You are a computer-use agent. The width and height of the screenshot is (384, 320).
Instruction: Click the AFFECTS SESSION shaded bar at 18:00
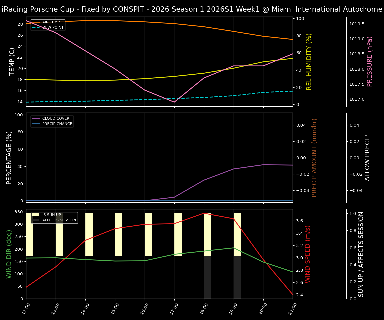(x=207, y=277)
